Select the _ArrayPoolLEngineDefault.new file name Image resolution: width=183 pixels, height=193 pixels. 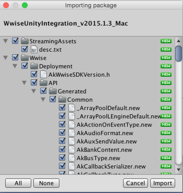[x=119, y=116]
